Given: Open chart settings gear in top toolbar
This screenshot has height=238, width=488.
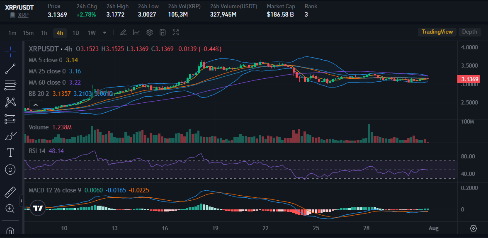Looking at the screenshot, I should tap(150, 32).
